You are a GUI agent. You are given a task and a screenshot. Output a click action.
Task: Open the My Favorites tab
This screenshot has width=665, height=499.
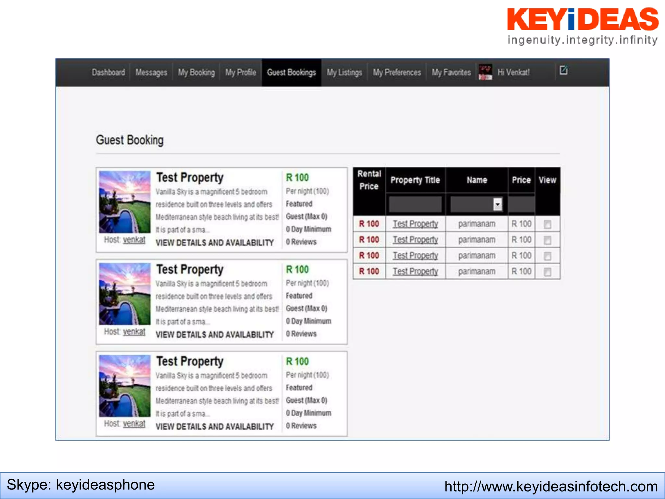pyautogui.click(x=451, y=72)
